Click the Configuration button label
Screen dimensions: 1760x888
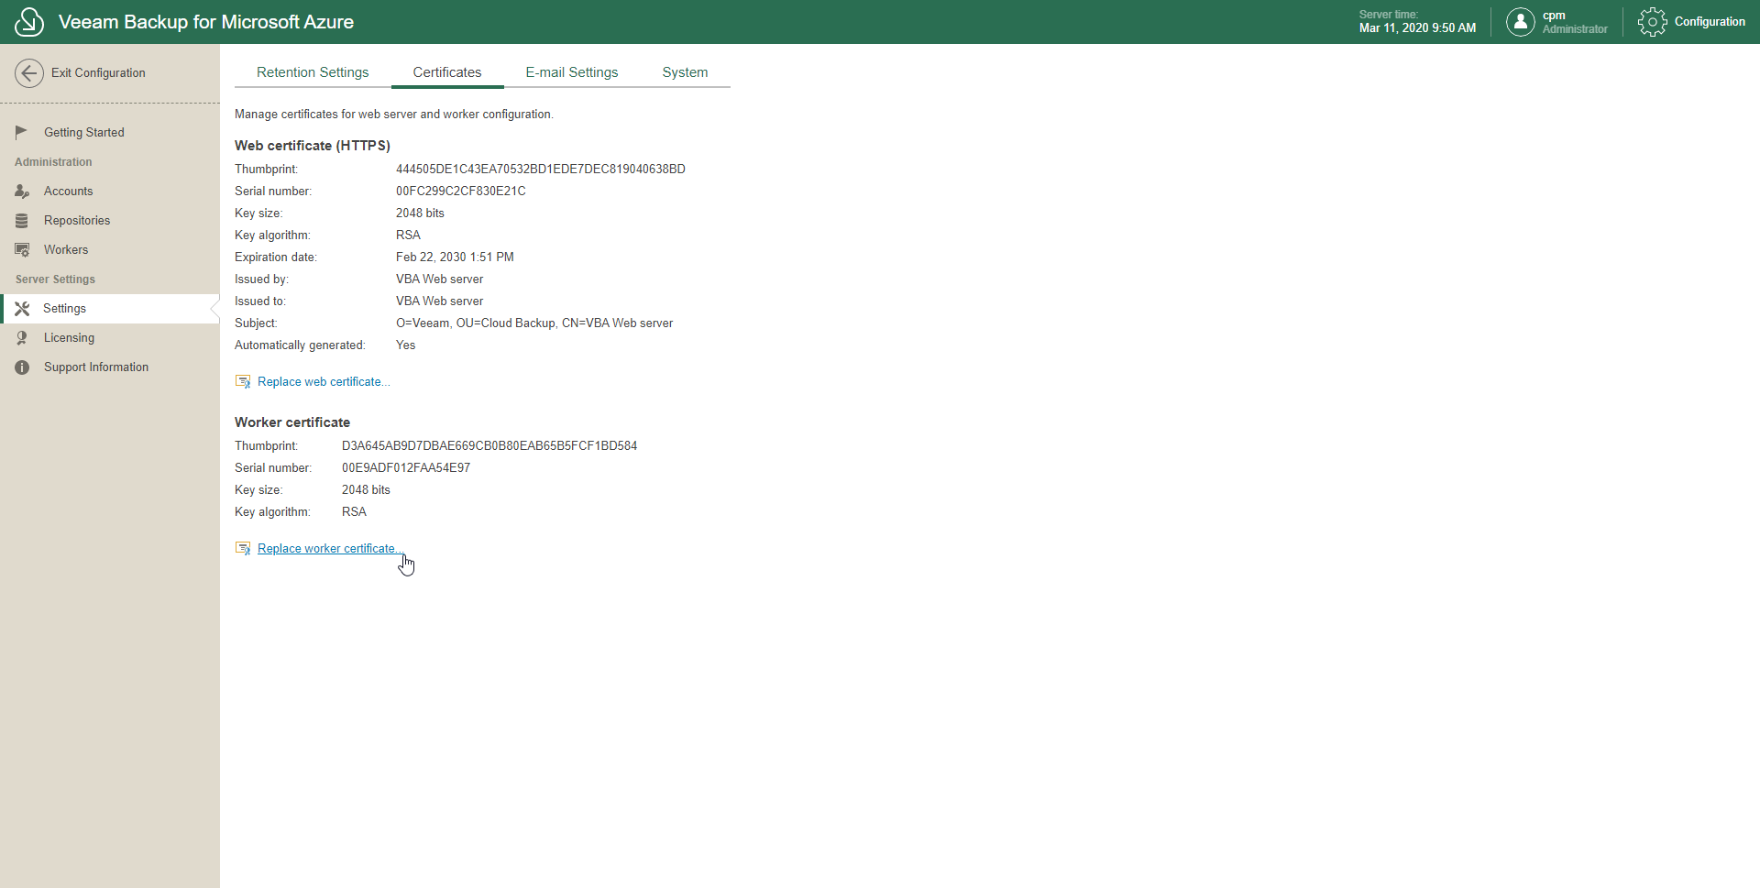click(1710, 22)
